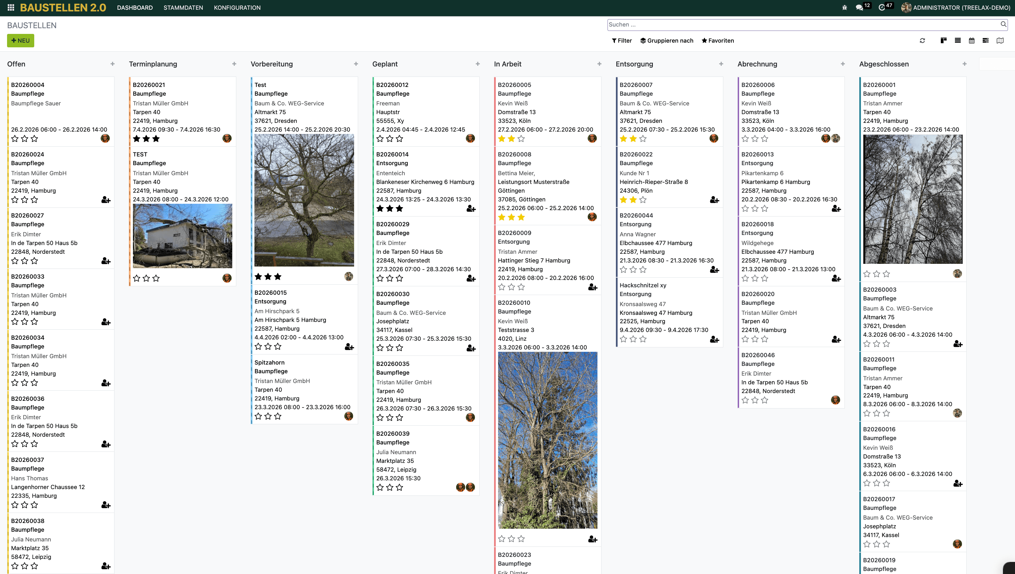This screenshot has width=1015, height=574.
Task: Toggle first star on card B20260012
Action: click(x=380, y=139)
